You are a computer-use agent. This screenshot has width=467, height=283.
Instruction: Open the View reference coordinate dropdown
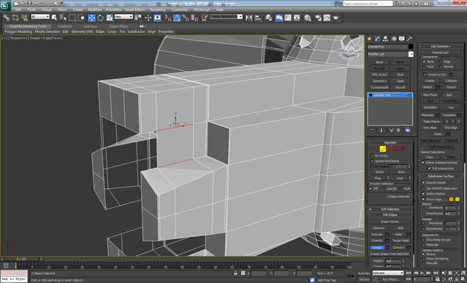click(x=124, y=17)
